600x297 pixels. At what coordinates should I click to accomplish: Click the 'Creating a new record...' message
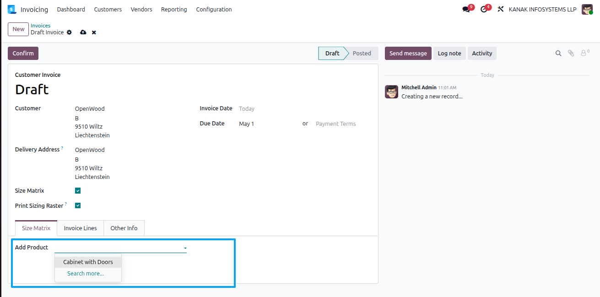coord(432,97)
